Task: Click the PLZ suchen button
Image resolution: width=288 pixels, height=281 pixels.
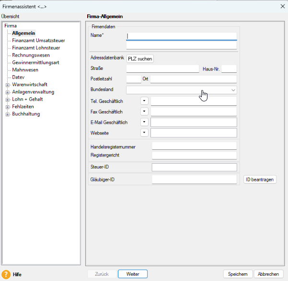Action: click(x=140, y=59)
